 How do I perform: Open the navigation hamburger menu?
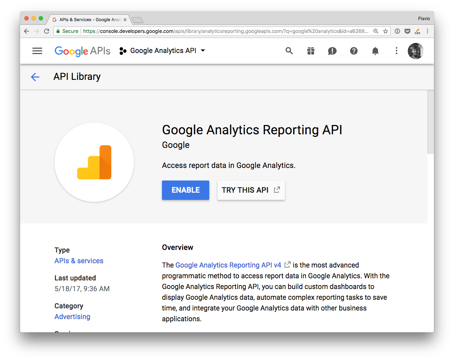click(37, 50)
